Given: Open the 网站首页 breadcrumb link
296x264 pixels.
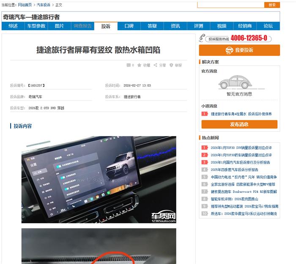Looking at the screenshot, I should tap(25, 5).
